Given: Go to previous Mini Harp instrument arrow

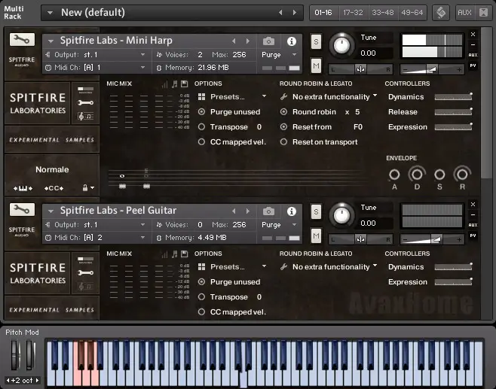Looking at the screenshot, I should (x=234, y=41).
